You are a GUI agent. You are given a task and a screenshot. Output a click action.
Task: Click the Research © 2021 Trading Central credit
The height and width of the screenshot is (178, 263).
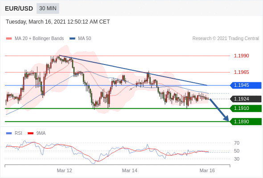[226, 39]
